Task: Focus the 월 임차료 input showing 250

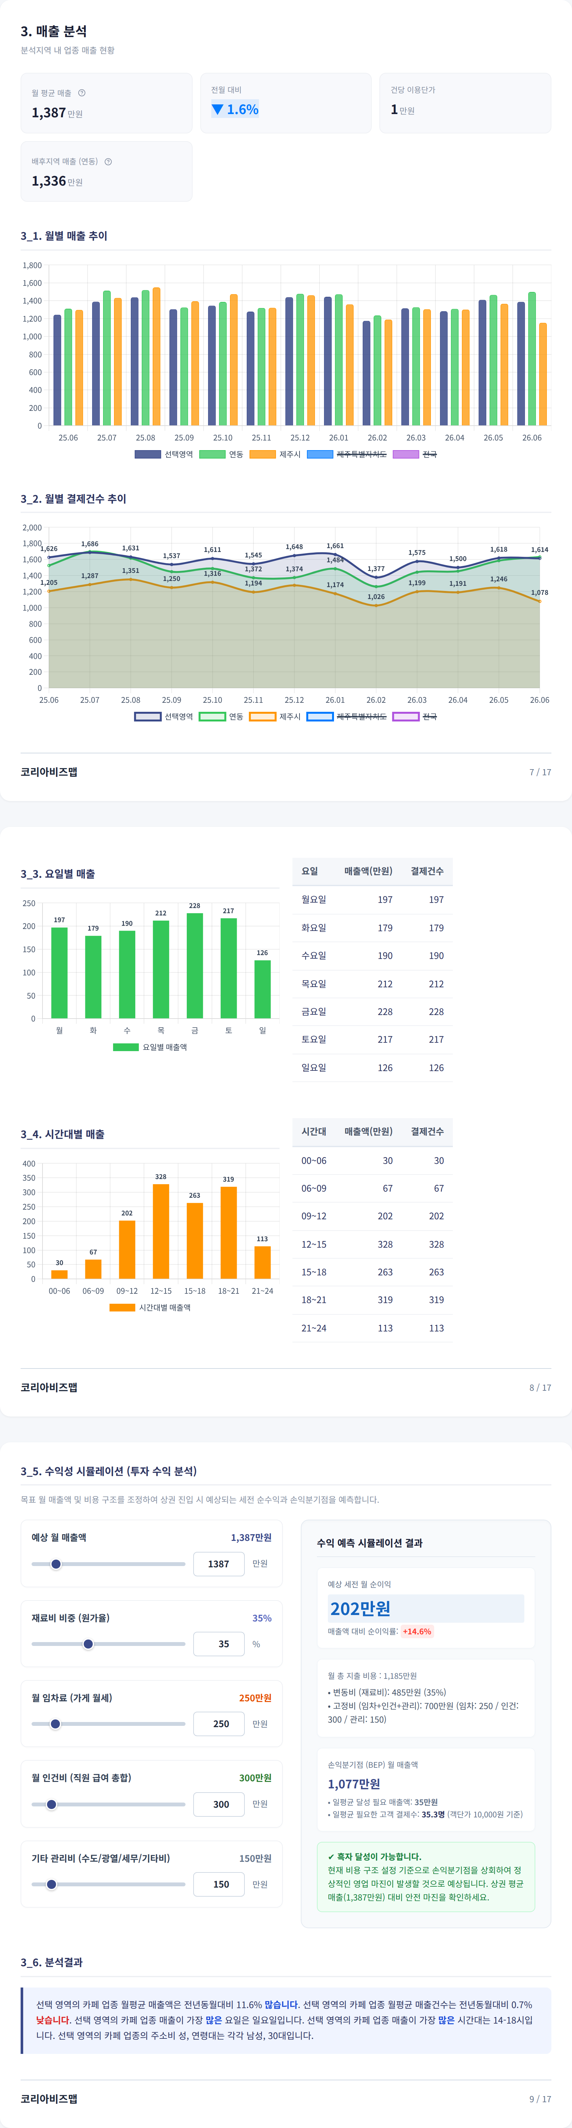Action: click(219, 1724)
